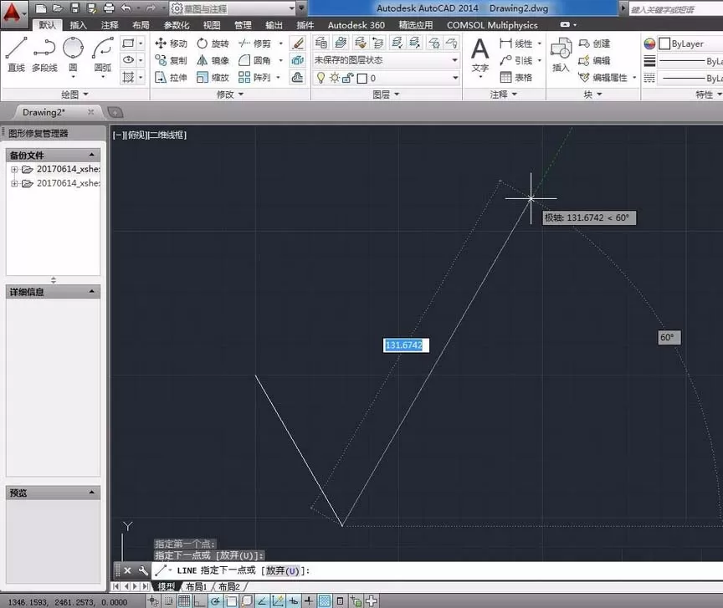Click the Offset icon in Modify panel
The height and width of the screenshot is (608, 723).
(298, 78)
